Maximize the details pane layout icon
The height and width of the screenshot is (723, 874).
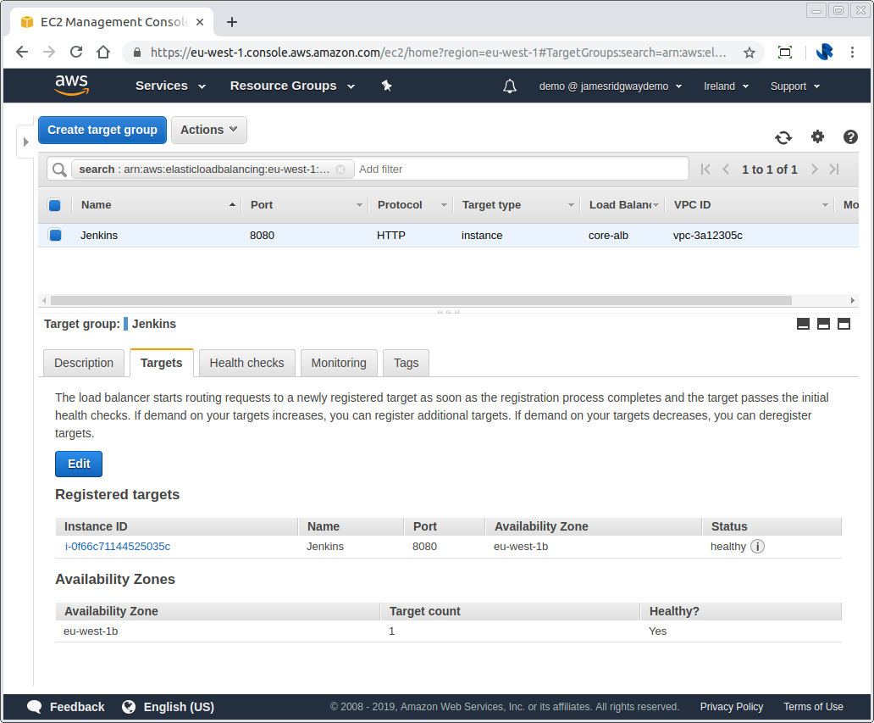pyautogui.click(x=844, y=324)
